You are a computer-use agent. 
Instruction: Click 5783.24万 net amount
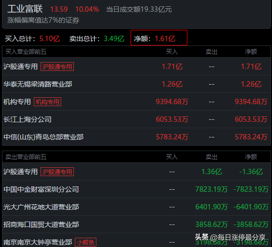pos(251,137)
